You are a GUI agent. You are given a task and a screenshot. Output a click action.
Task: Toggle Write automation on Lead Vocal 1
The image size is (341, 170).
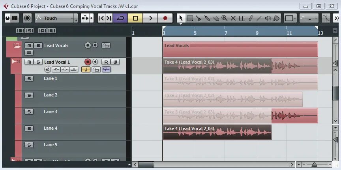click(115, 62)
